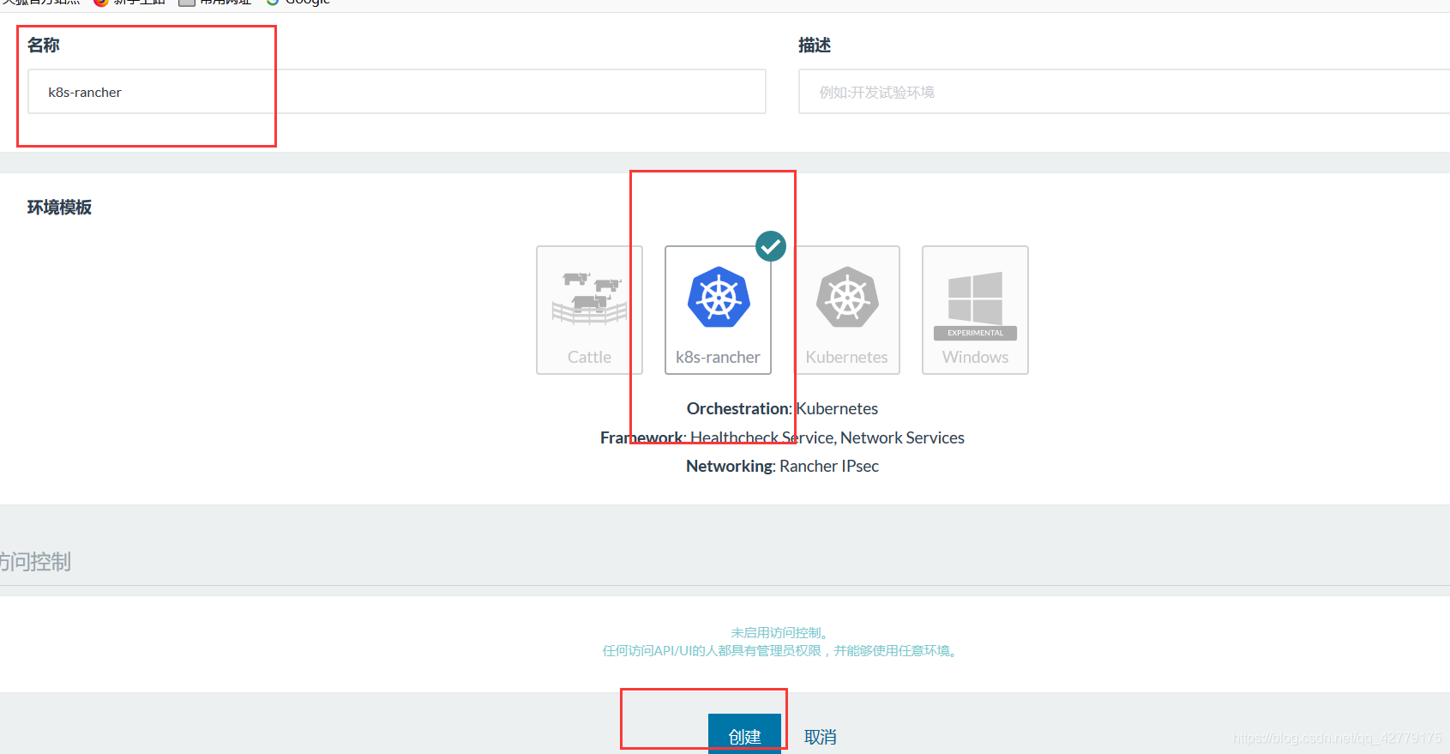Screen dimensions: 1450x754
Task: Click the EXPERIMENTAL badge on Windows card
Action: [975, 333]
